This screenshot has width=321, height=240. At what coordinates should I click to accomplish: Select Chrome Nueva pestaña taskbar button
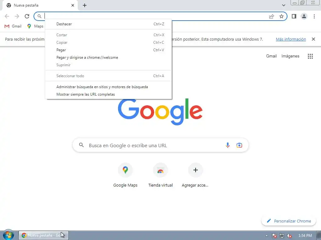43,235
